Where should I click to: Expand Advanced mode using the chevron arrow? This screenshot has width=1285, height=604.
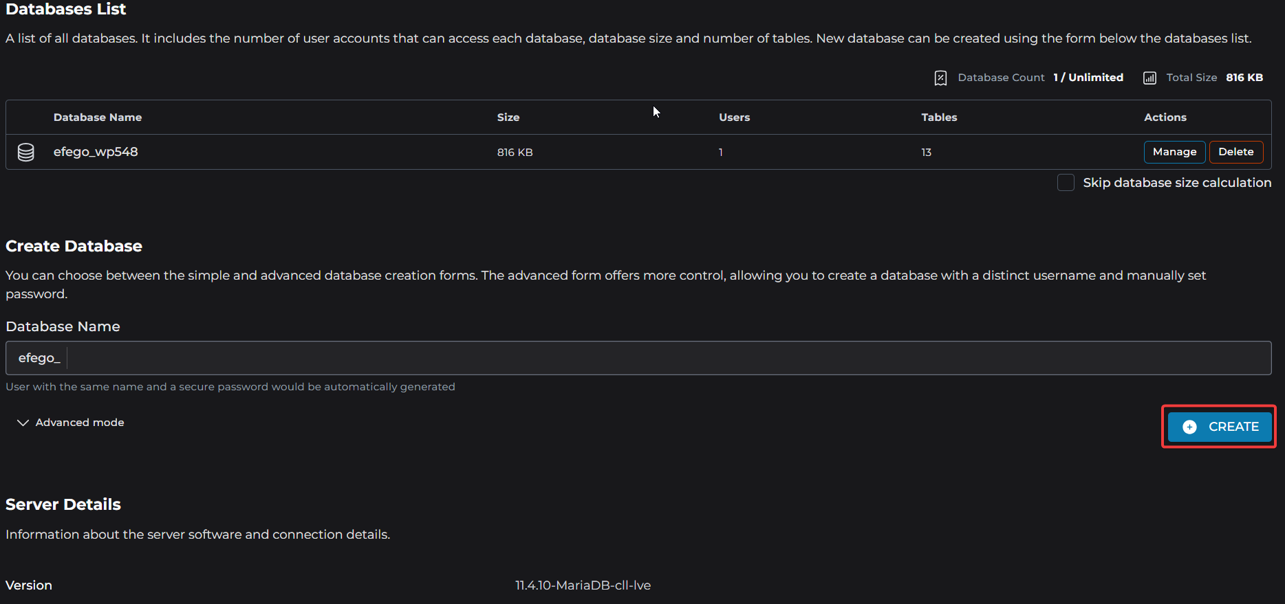click(x=23, y=423)
